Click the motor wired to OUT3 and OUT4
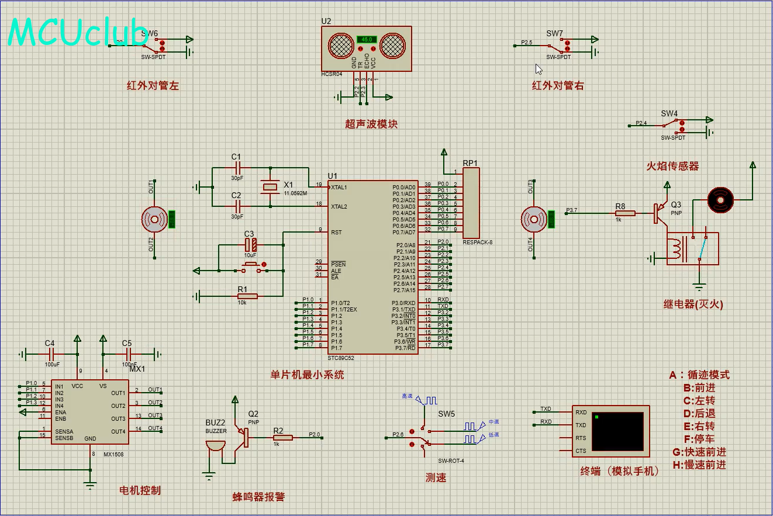The image size is (773, 516). point(534,219)
